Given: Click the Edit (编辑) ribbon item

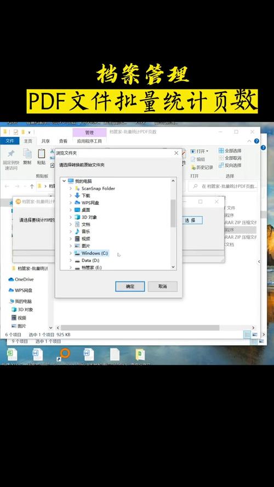Looking at the screenshot, I should pos(198,159).
